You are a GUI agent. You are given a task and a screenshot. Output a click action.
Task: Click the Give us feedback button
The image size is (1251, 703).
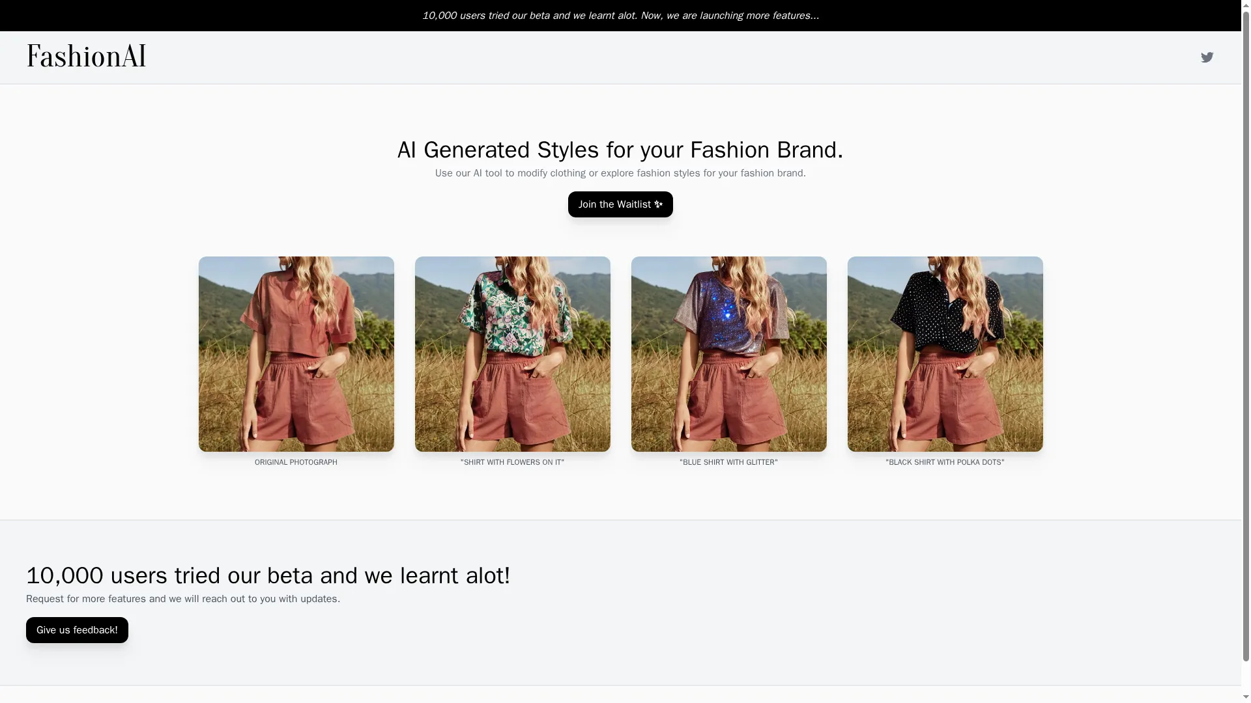click(x=76, y=629)
